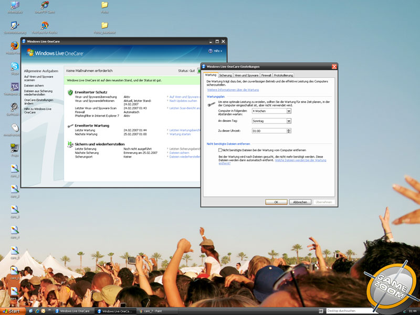Click the Outlook quick launch icon
Image resolution: width=420 pixels, height=315 pixels.
(43, 311)
